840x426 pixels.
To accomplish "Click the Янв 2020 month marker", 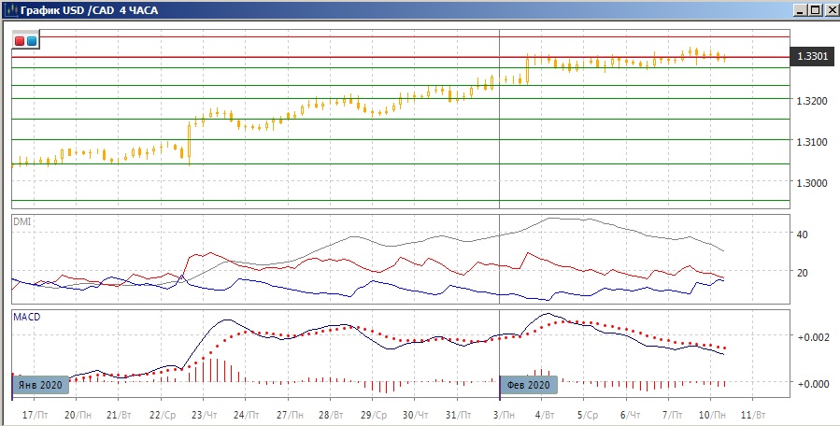I will pyautogui.click(x=39, y=384).
